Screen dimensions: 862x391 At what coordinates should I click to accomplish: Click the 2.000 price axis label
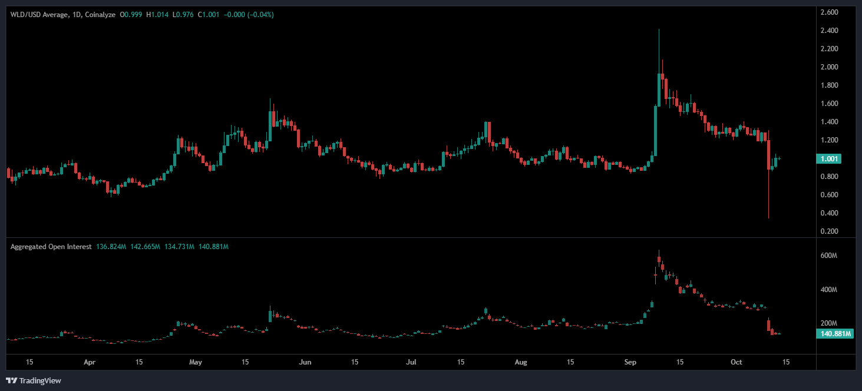(x=830, y=67)
